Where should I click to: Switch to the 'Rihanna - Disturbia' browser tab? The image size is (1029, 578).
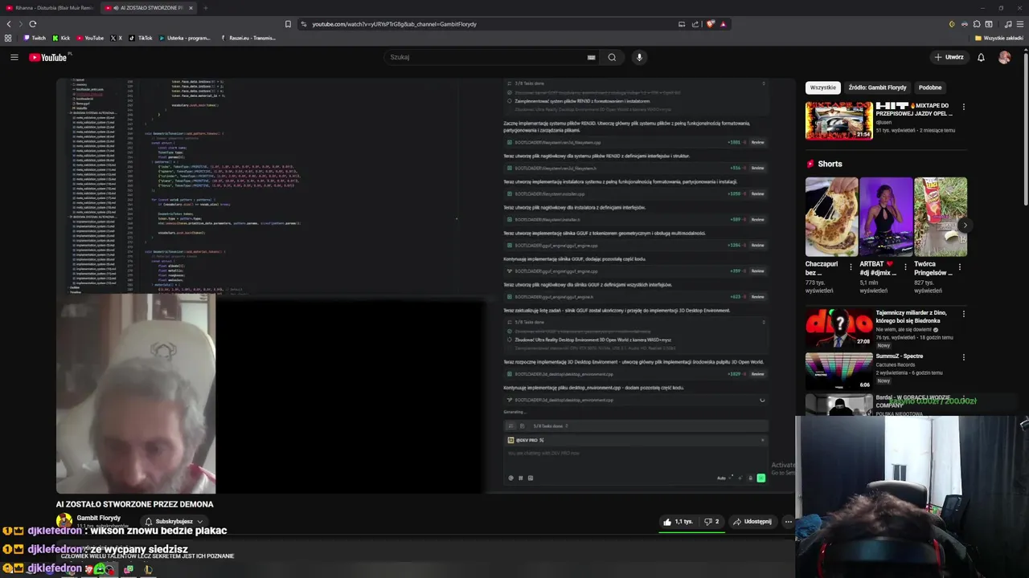pyautogui.click(x=48, y=7)
